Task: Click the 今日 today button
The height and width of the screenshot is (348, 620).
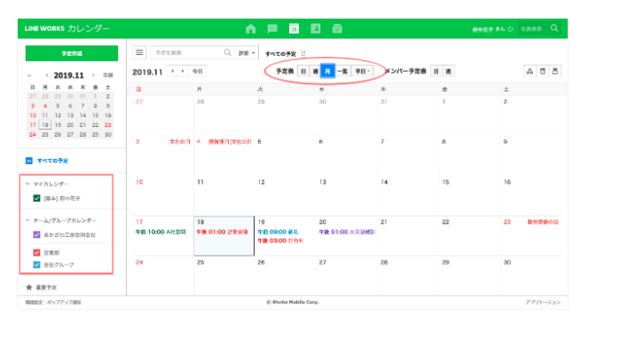Action: 197,71
